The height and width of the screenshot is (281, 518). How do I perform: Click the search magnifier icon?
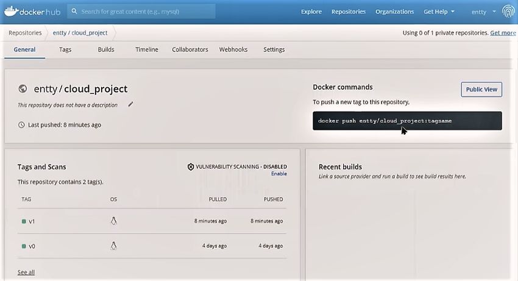click(74, 11)
